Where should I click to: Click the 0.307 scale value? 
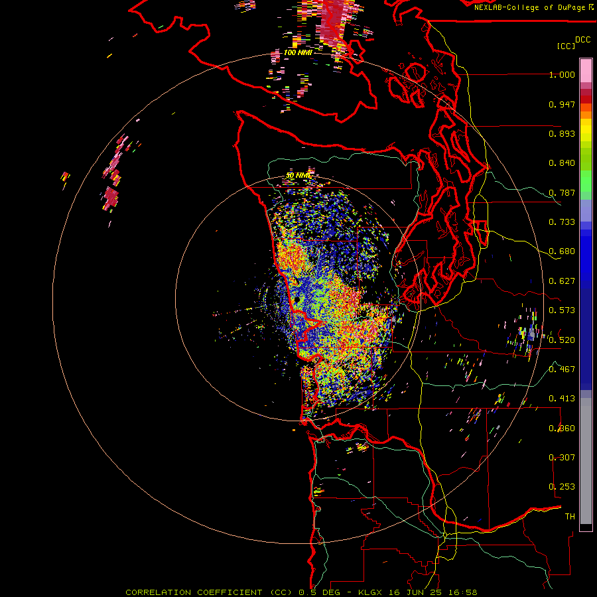tap(562, 458)
